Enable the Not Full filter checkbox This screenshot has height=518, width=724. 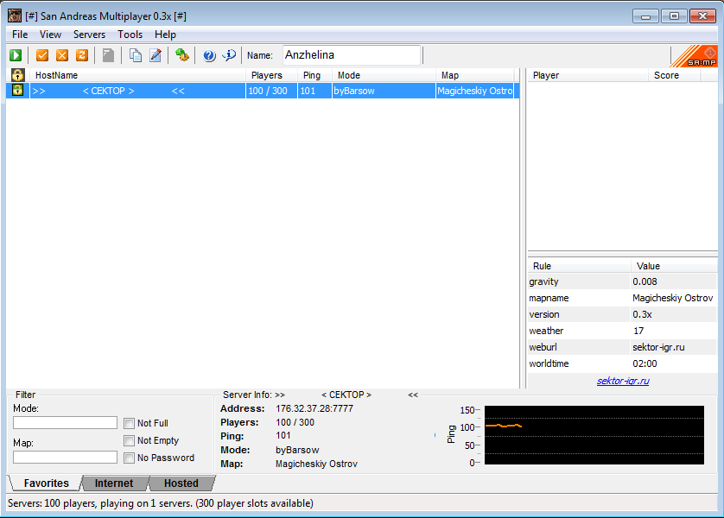pyautogui.click(x=130, y=423)
